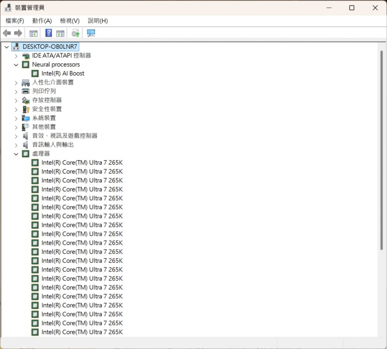Scan for hardware changes via the monitor icon

91,33
